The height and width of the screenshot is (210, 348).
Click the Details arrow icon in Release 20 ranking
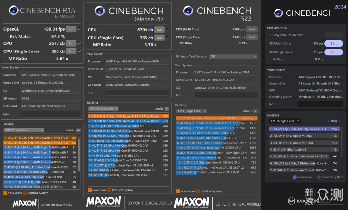pos(167,109)
